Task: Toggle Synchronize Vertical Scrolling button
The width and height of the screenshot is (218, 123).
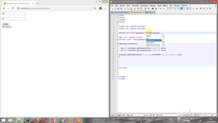Action: pyautogui.click(x=168, y=9)
